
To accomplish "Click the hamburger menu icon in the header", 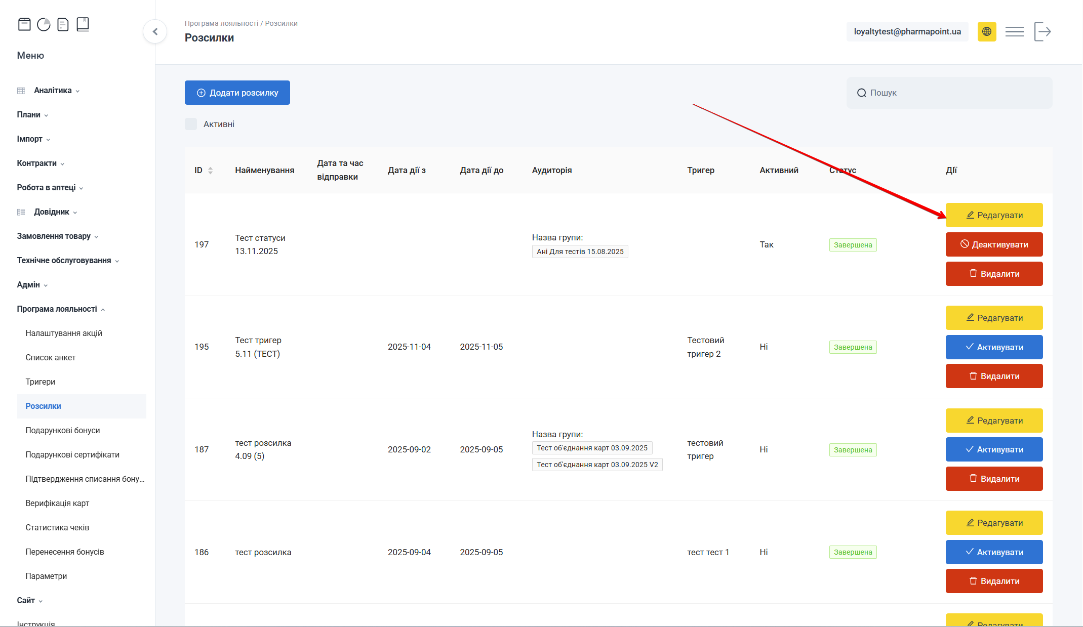I will click(1014, 31).
